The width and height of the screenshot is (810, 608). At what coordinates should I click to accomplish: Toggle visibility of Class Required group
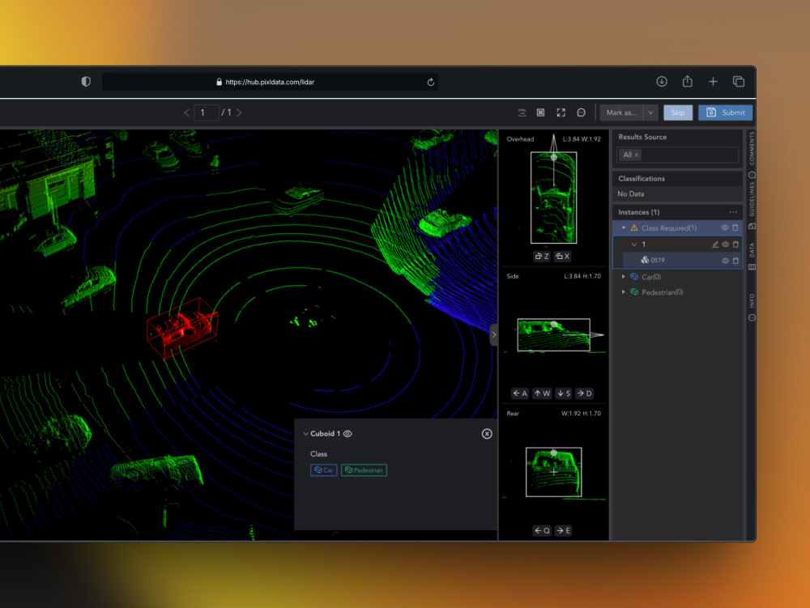click(725, 227)
